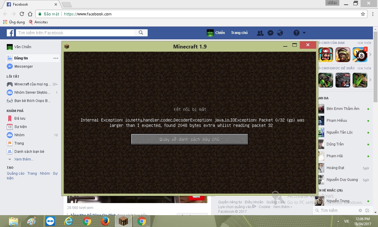Expand the chevron beside the suggested games row
Screen dimensions: 378x227
(370, 80)
